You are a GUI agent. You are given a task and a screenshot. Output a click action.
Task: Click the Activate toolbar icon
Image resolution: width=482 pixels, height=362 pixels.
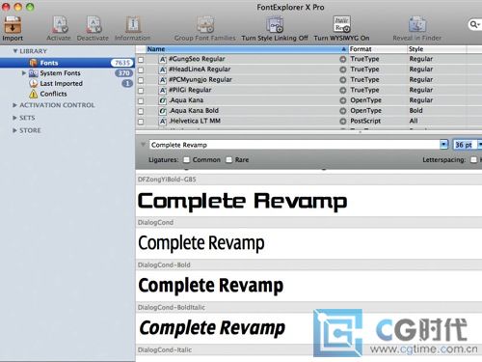click(60, 24)
